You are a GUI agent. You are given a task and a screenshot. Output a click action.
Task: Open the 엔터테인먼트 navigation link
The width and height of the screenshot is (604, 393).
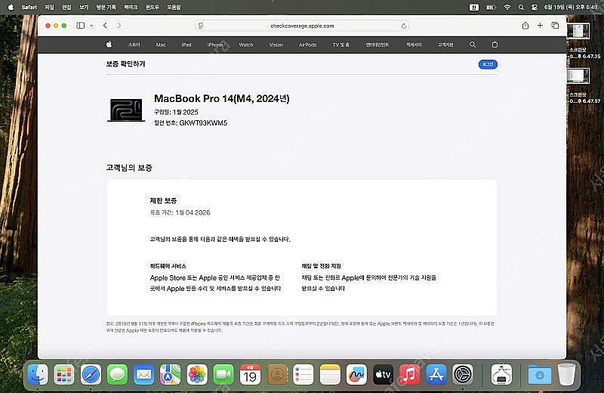[377, 45]
